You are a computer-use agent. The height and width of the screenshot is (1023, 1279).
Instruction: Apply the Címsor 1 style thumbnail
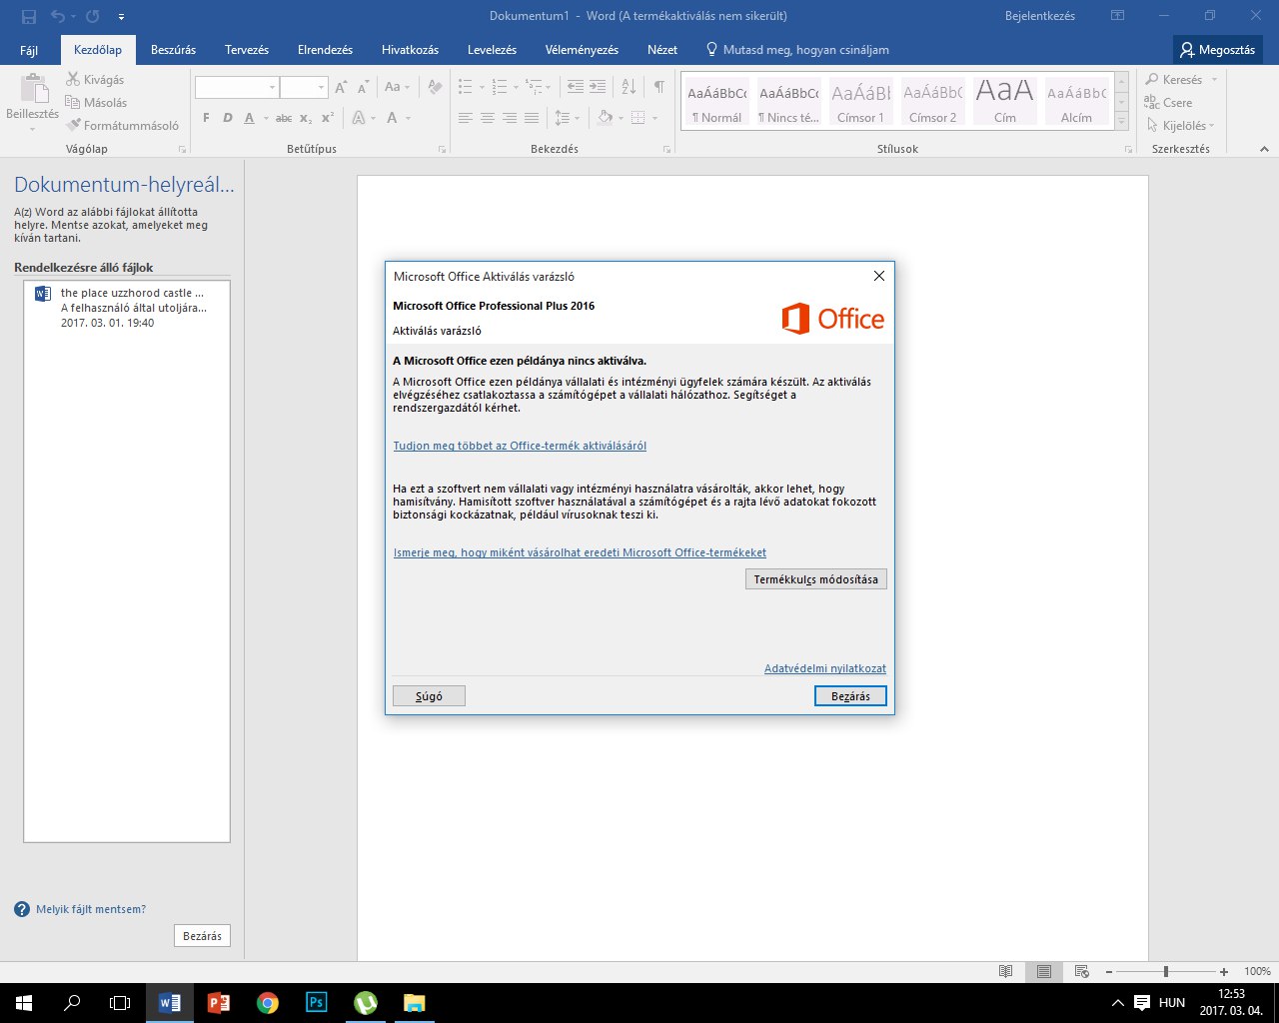coord(860,102)
